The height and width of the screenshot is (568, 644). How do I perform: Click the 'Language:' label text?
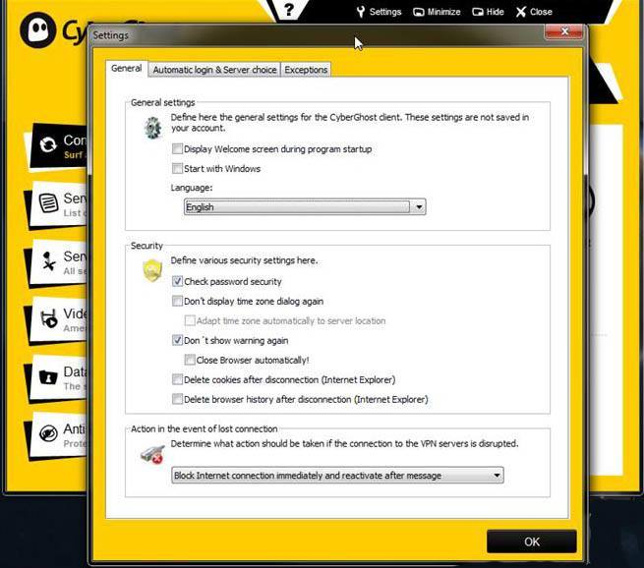pyautogui.click(x=192, y=188)
